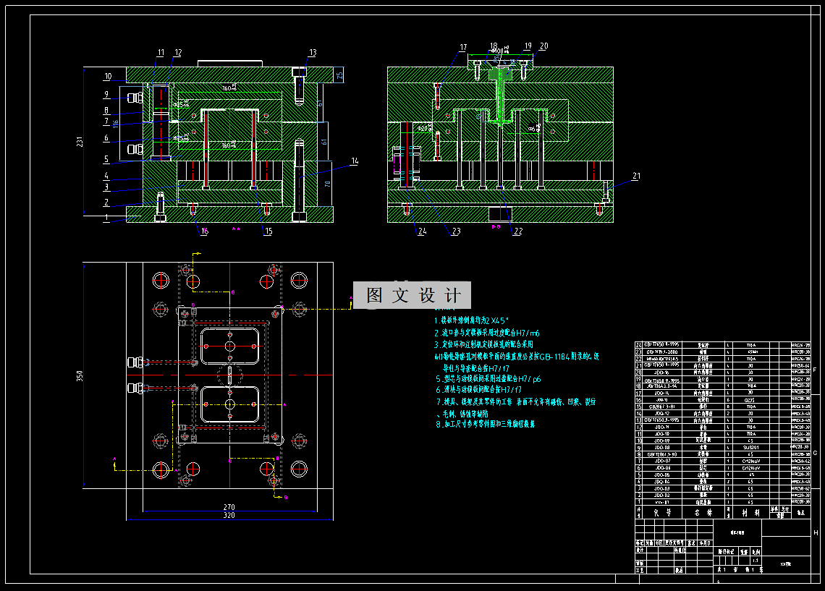Click part callout 20 in the right section view
825x591 pixels.
[543, 46]
